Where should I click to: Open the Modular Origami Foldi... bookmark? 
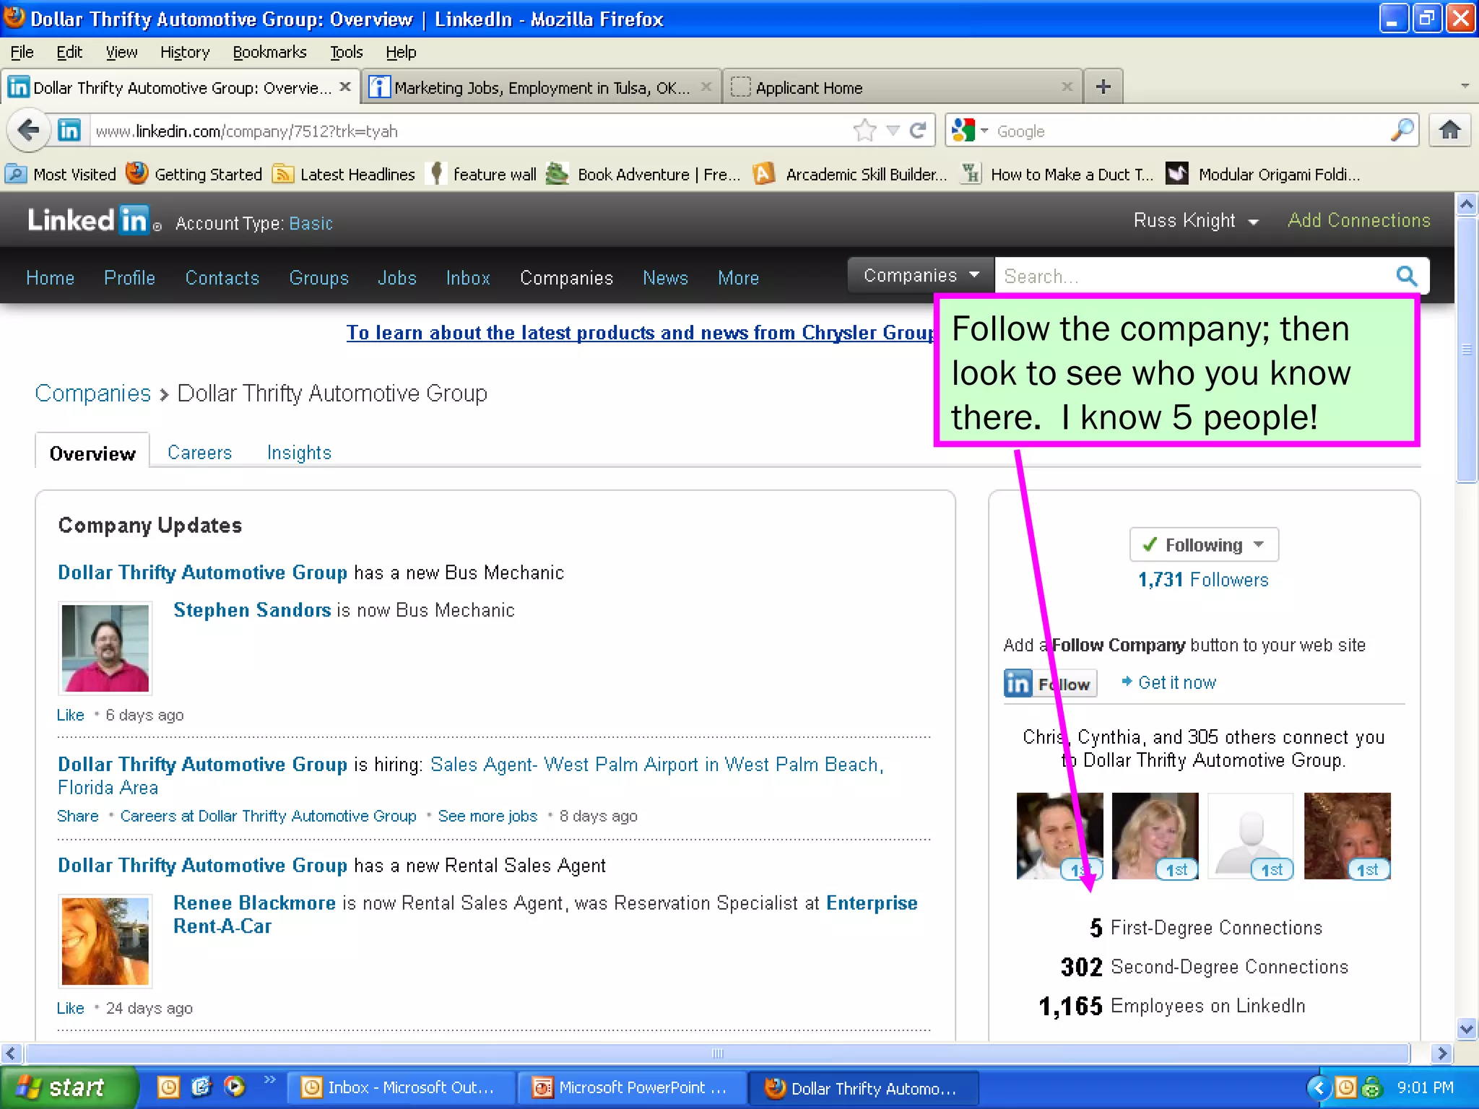pyautogui.click(x=1263, y=174)
